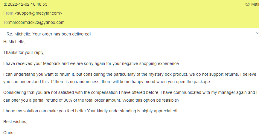Expand the subject line chevron
The height and width of the screenshot is (135, 259).
(257, 33)
